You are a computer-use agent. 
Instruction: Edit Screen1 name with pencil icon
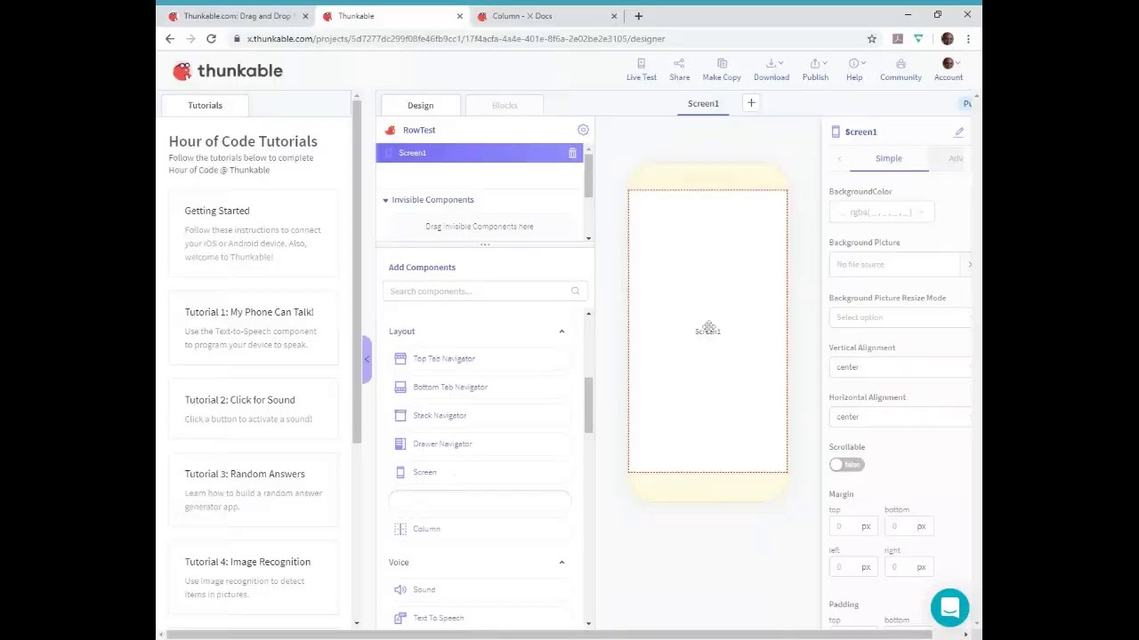[959, 132]
